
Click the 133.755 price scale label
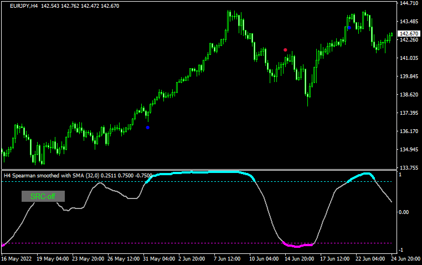coord(409,168)
